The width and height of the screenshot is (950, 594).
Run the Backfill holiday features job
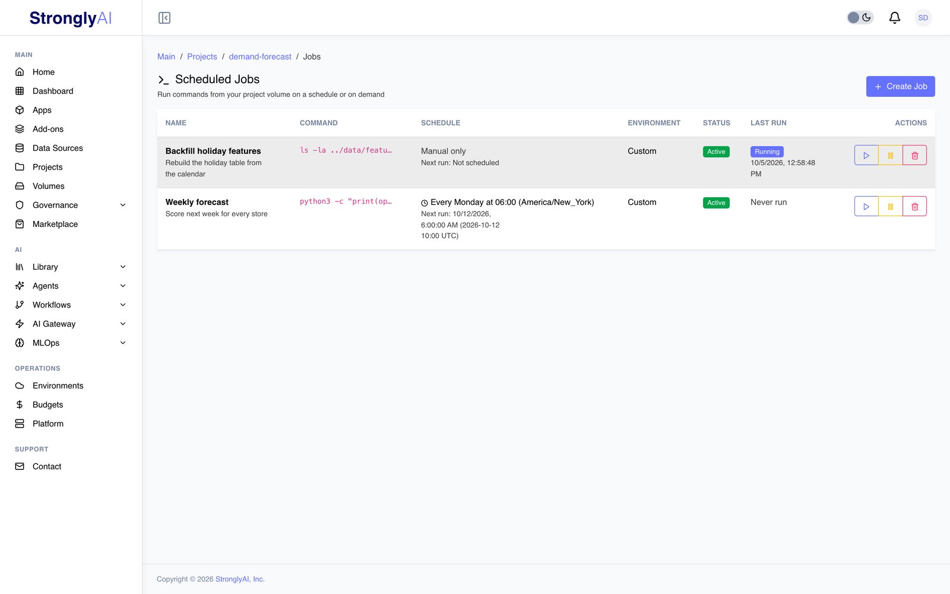(866, 156)
